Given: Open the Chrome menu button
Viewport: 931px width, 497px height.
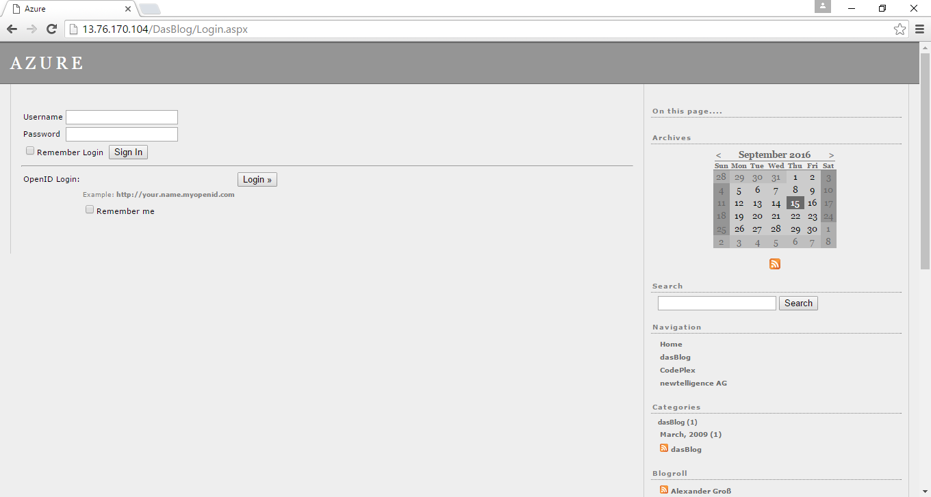Looking at the screenshot, I should pyautogui.click(x=919, y=29).
